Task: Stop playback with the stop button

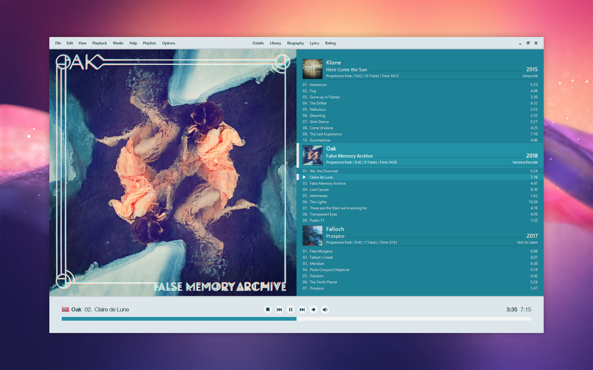Action: (268, 309)
